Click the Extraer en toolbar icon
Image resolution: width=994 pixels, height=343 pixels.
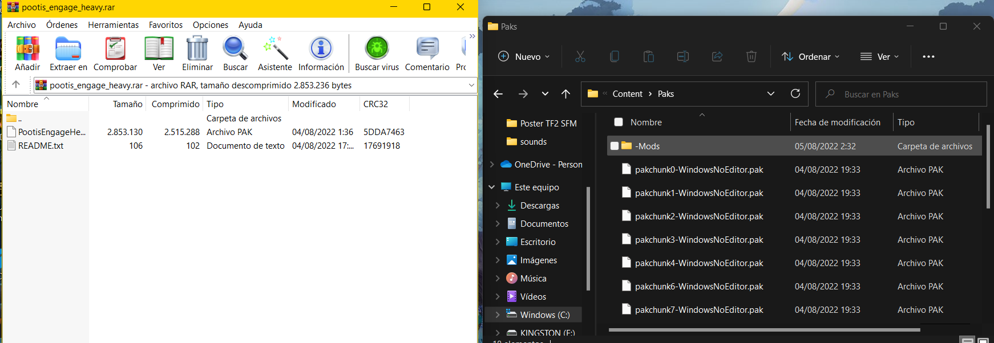pyautogui.click(x=68, y=48)
